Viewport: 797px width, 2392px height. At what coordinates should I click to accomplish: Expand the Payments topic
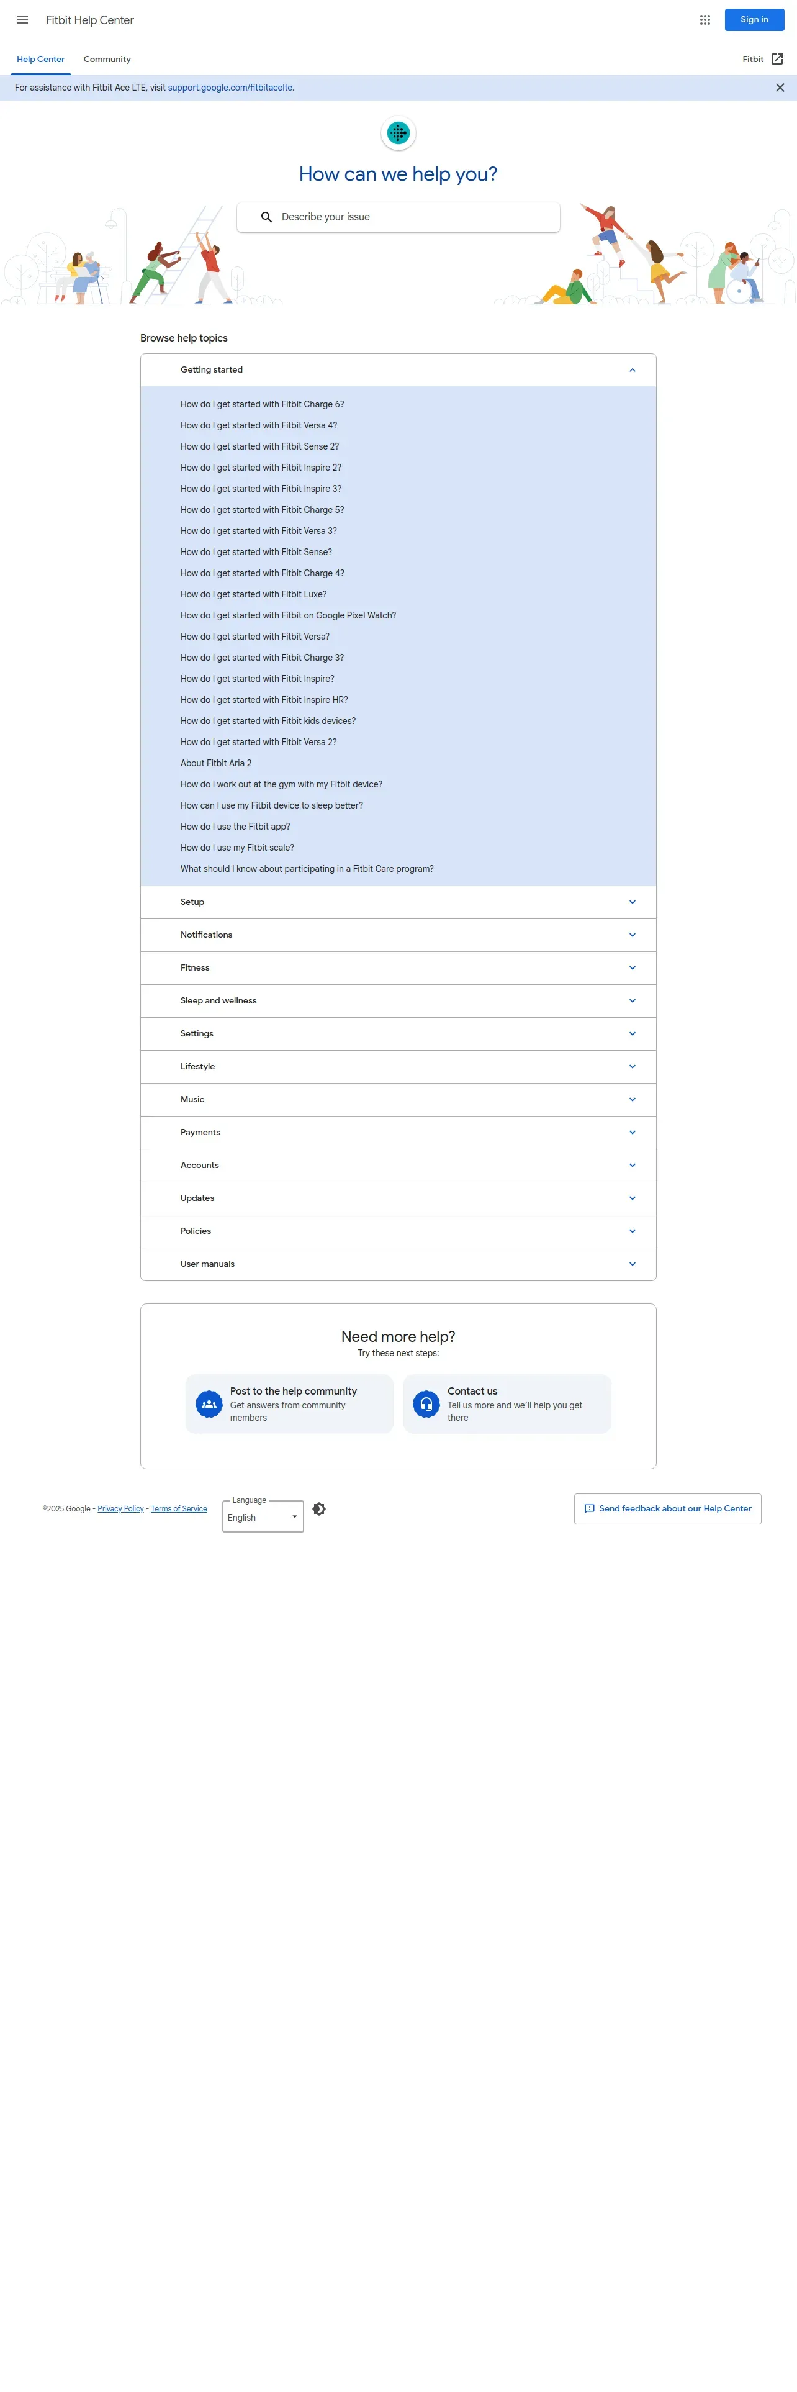pyautogui.click(x=632, y=1133)
